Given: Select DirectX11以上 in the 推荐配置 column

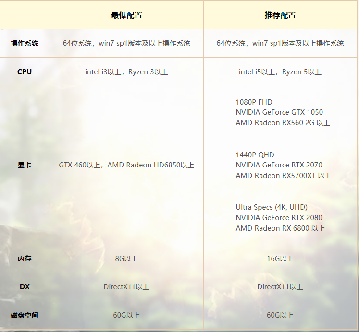Looking at the screenshot, I should (280, 287).
